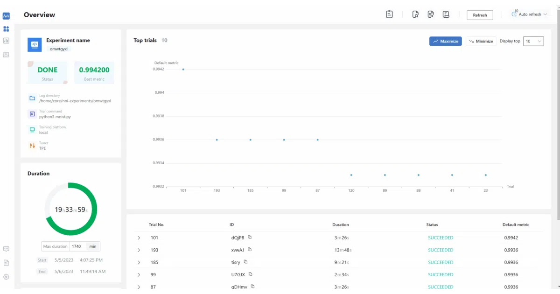This screenshot has height=294, width=560.
Task: Click the green duration progress ring
Action: coord(71,209)
